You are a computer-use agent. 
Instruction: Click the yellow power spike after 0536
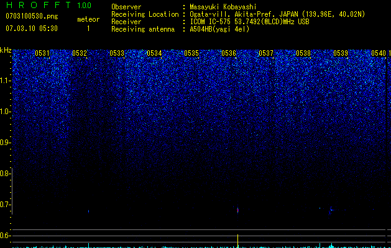point(237,241)
